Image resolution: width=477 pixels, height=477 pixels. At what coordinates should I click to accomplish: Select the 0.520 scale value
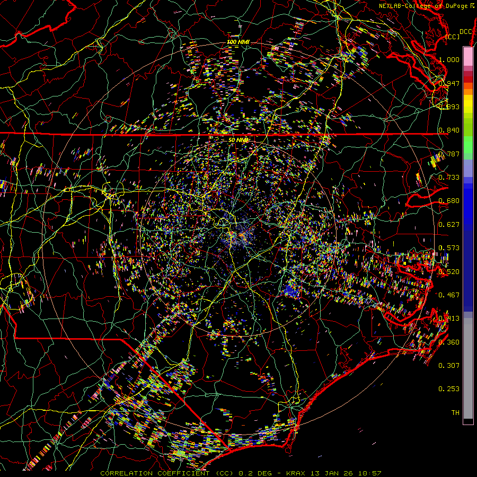(x=449, y=272)
